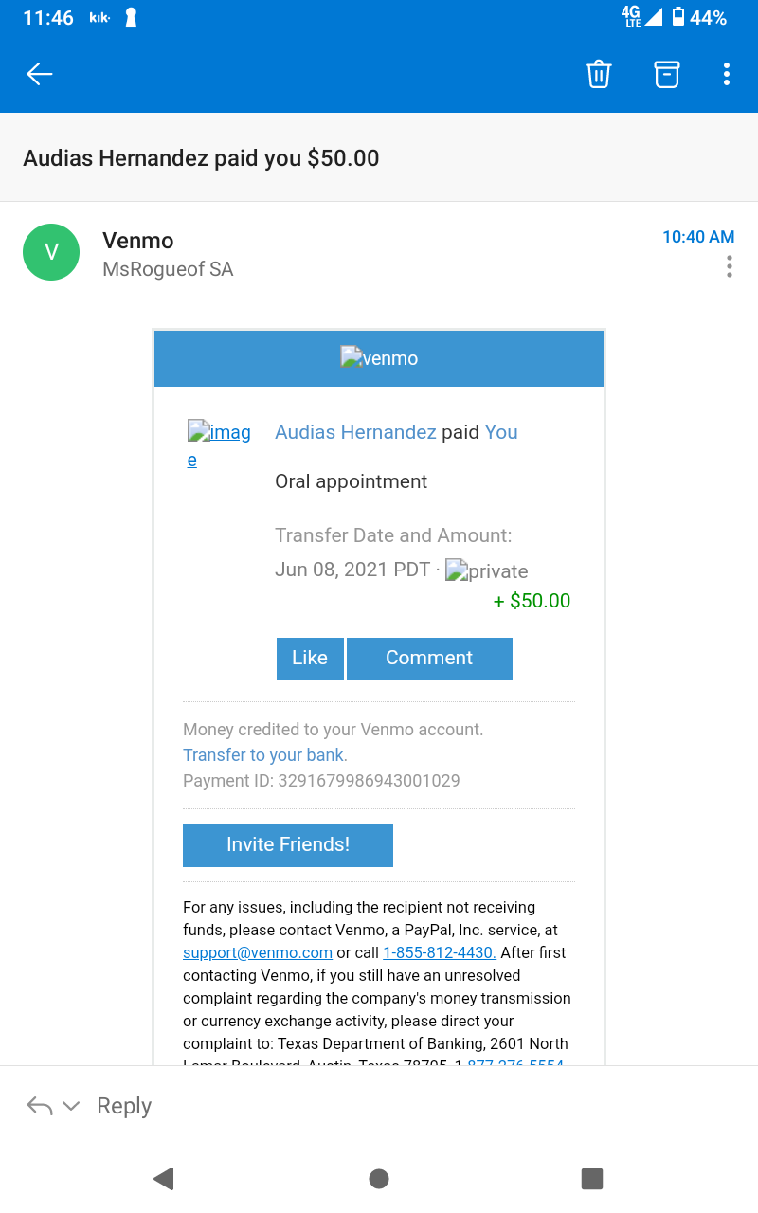Open the Audias Hernandez profile link
Screen dimensions: 758x1213
(x=355, y=432)
